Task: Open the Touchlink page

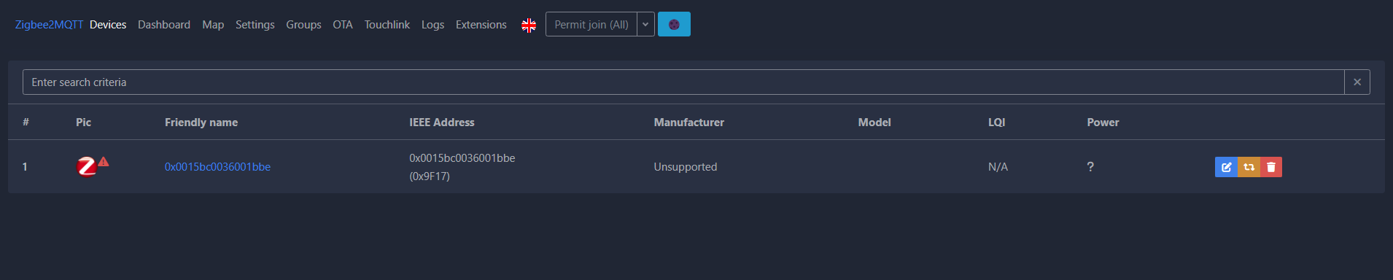Action: tap(387, 25)
